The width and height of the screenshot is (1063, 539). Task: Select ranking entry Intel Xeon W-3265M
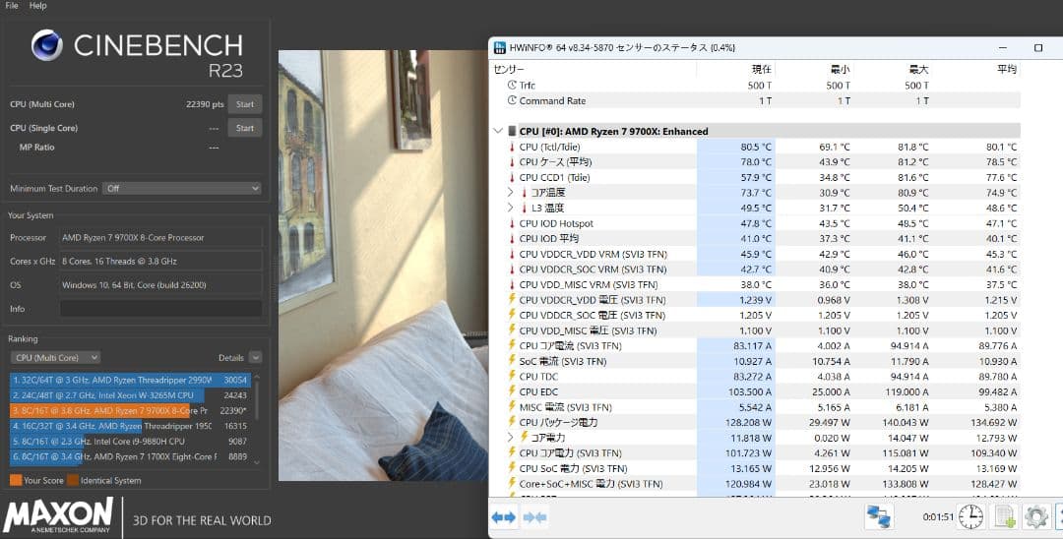pos(130,395)
